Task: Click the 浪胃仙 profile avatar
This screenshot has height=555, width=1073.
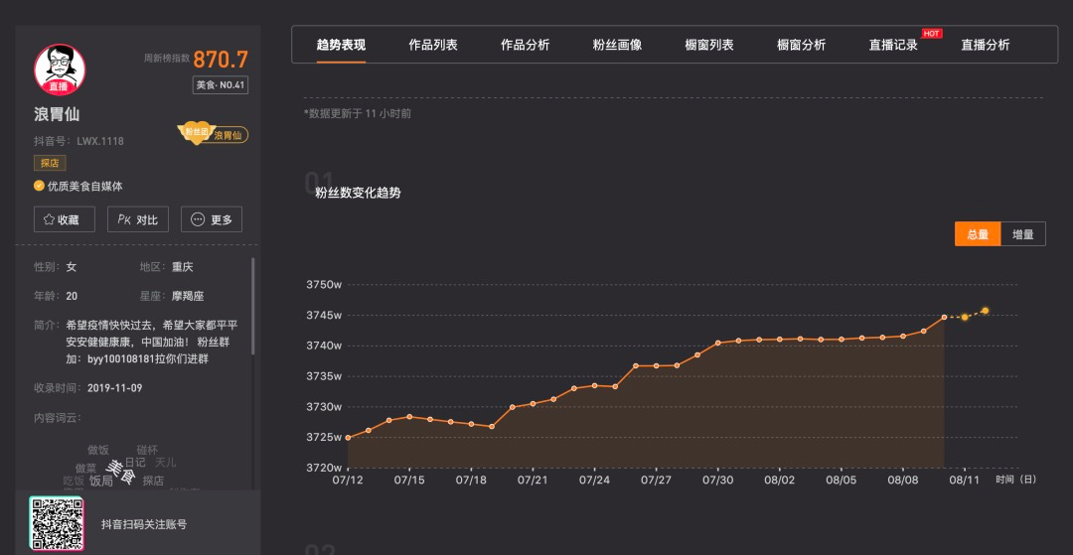Action: (x=60, y=69)
